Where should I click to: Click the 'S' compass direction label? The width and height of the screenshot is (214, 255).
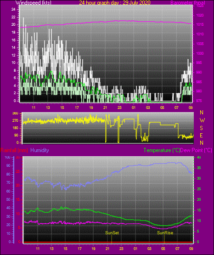pyautogui.click(x=201, y=128)
